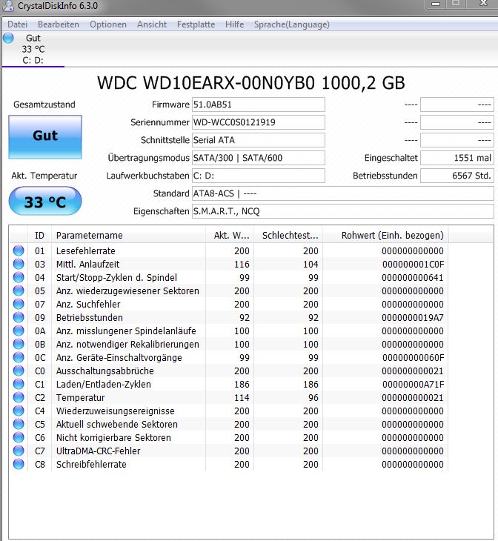Screen dimensions: 498x541
Task: Click the status icon for Lesefehlerrate
Action: pyautogui.click(x=19, y=250)
